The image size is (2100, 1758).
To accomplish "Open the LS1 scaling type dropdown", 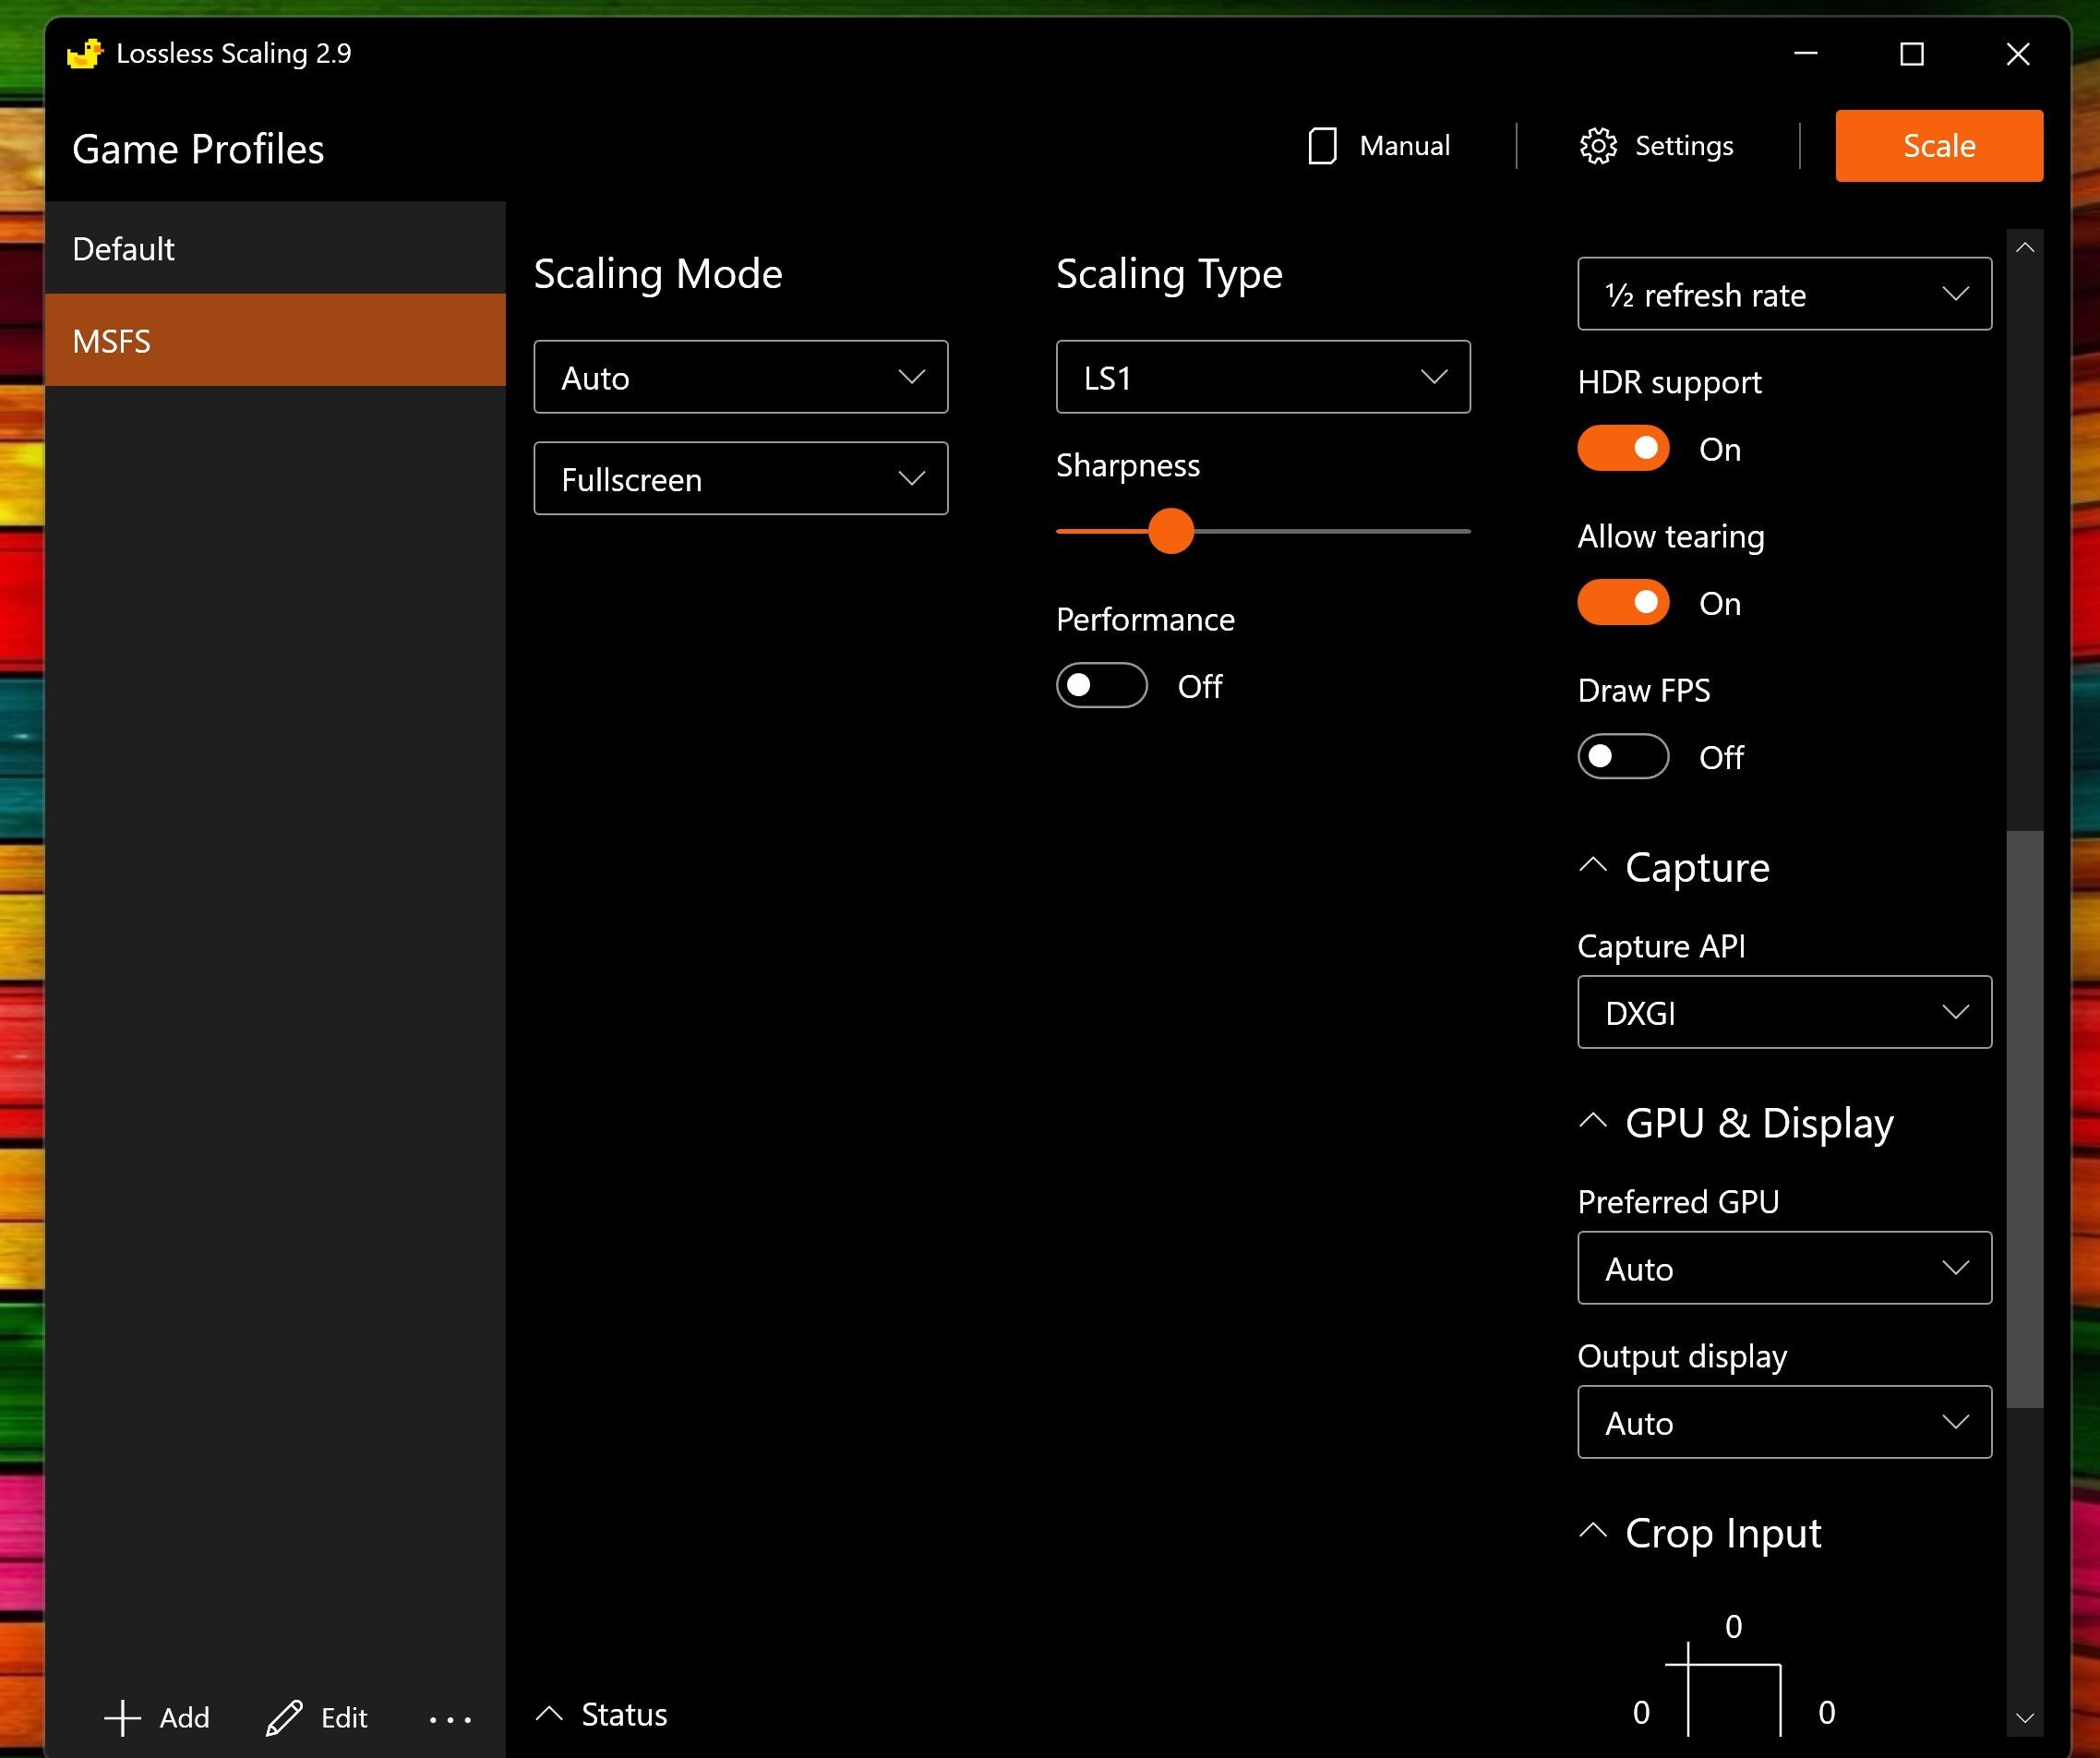I will pos(1263,377).
